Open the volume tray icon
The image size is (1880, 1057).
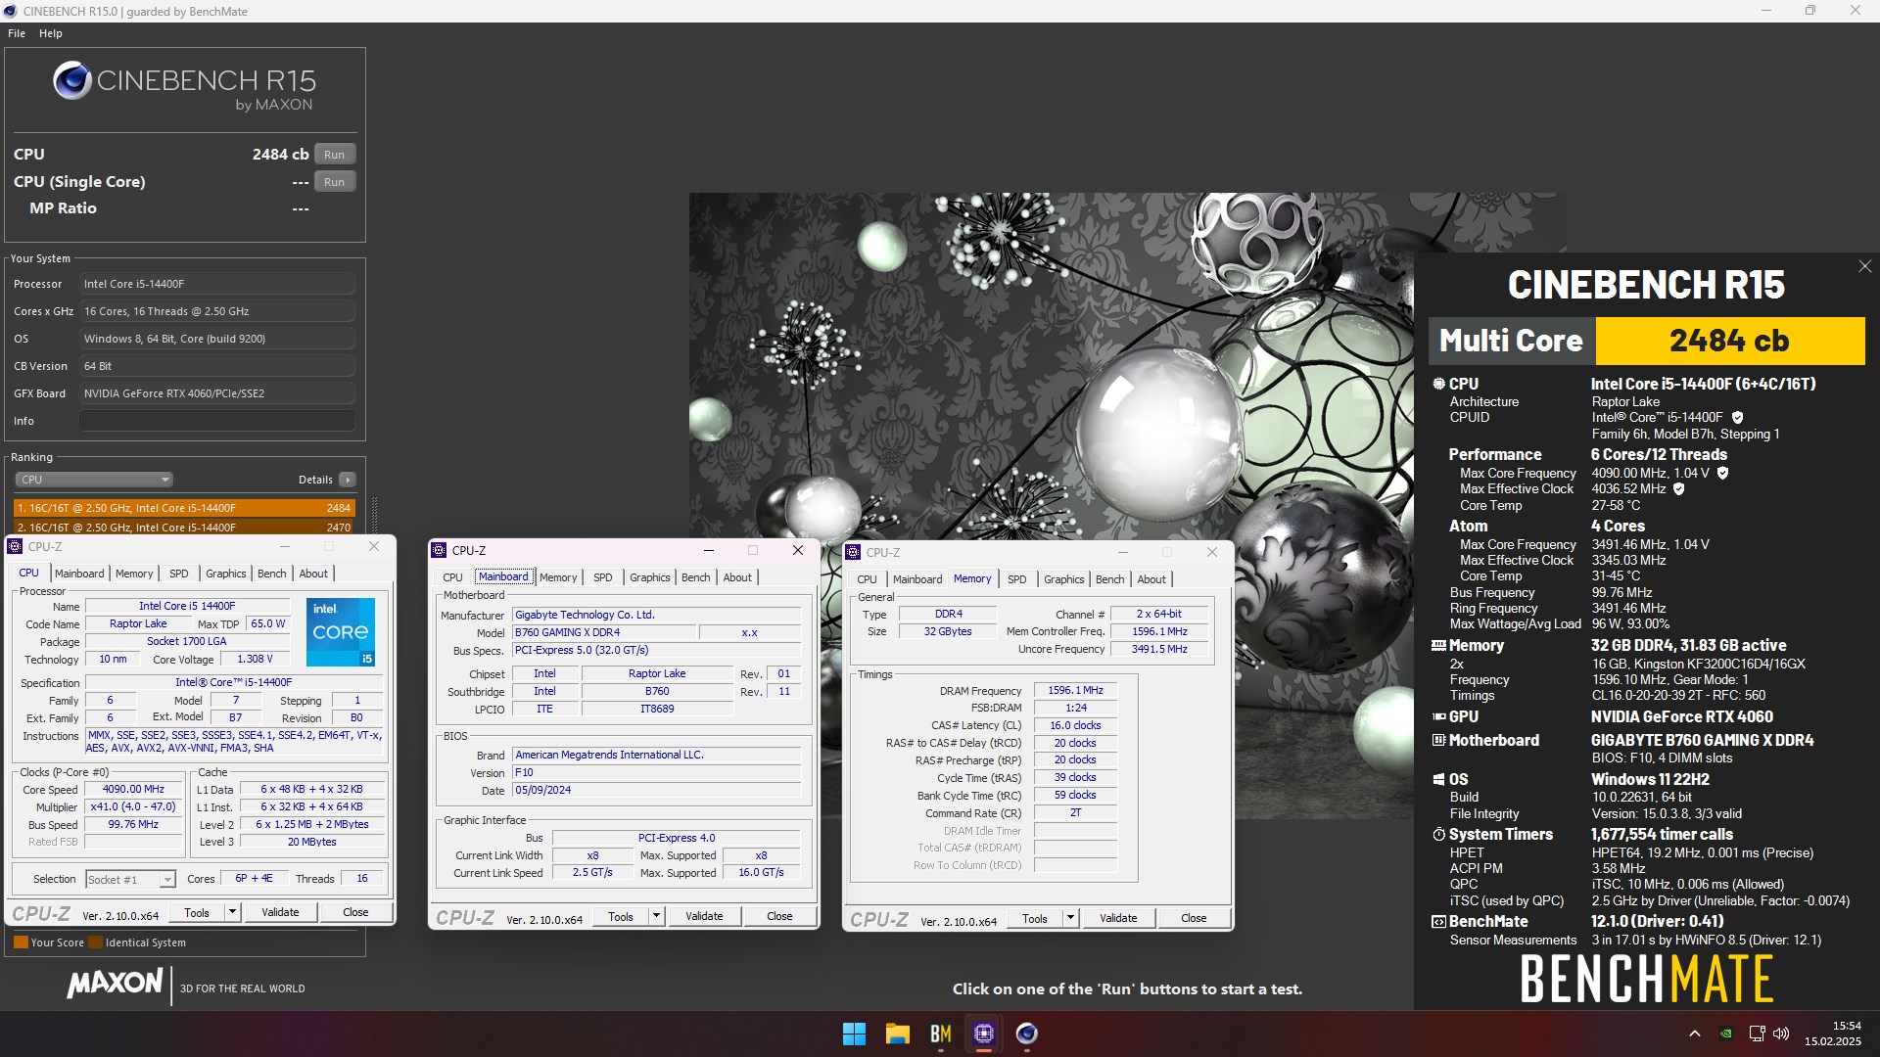[1781, 1034]
